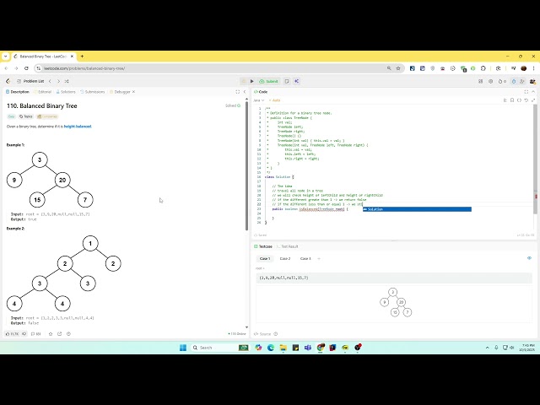Switch to the Description tab
The height and width of the screenshot is (405, 540).
18,92
